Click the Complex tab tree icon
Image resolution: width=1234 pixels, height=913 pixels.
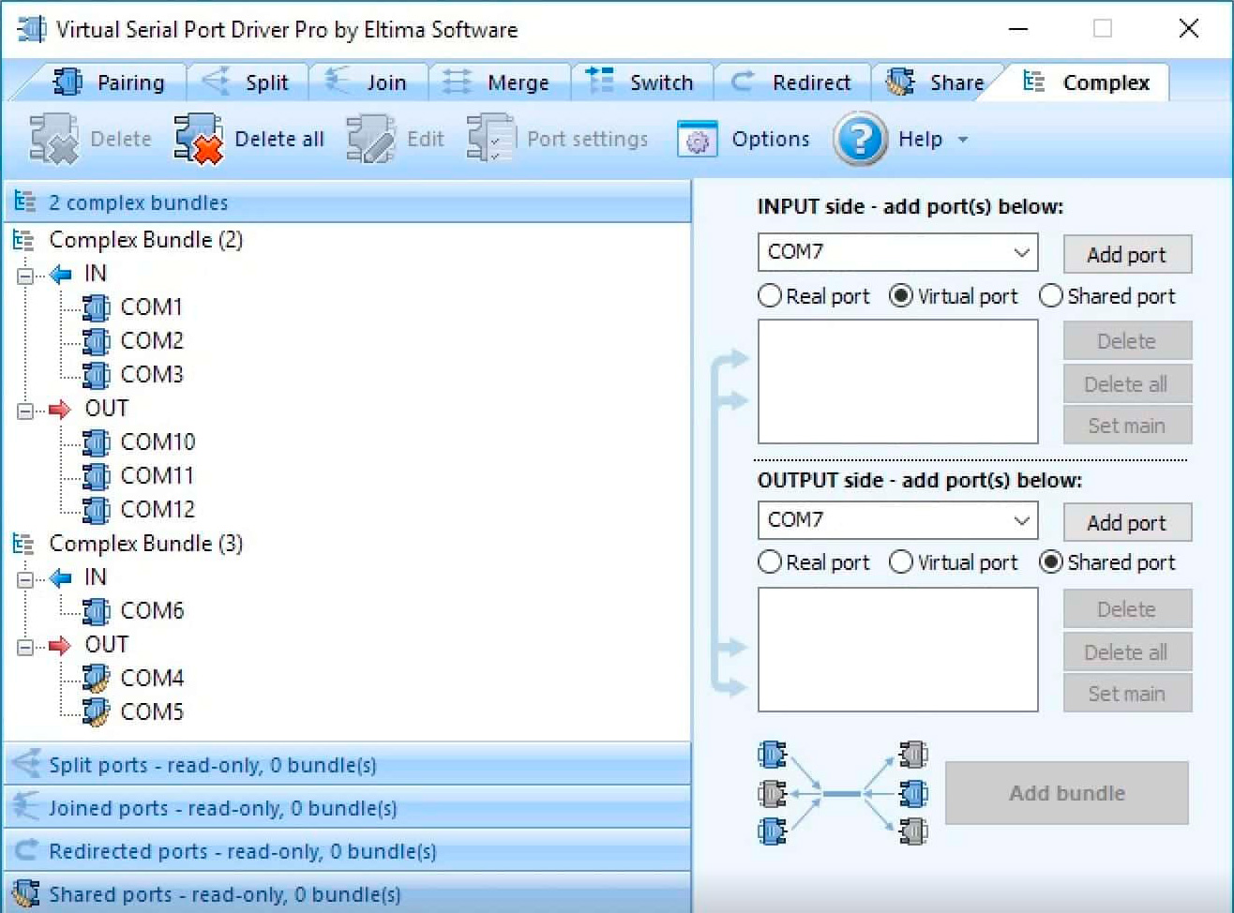[x=1034, y=82]
